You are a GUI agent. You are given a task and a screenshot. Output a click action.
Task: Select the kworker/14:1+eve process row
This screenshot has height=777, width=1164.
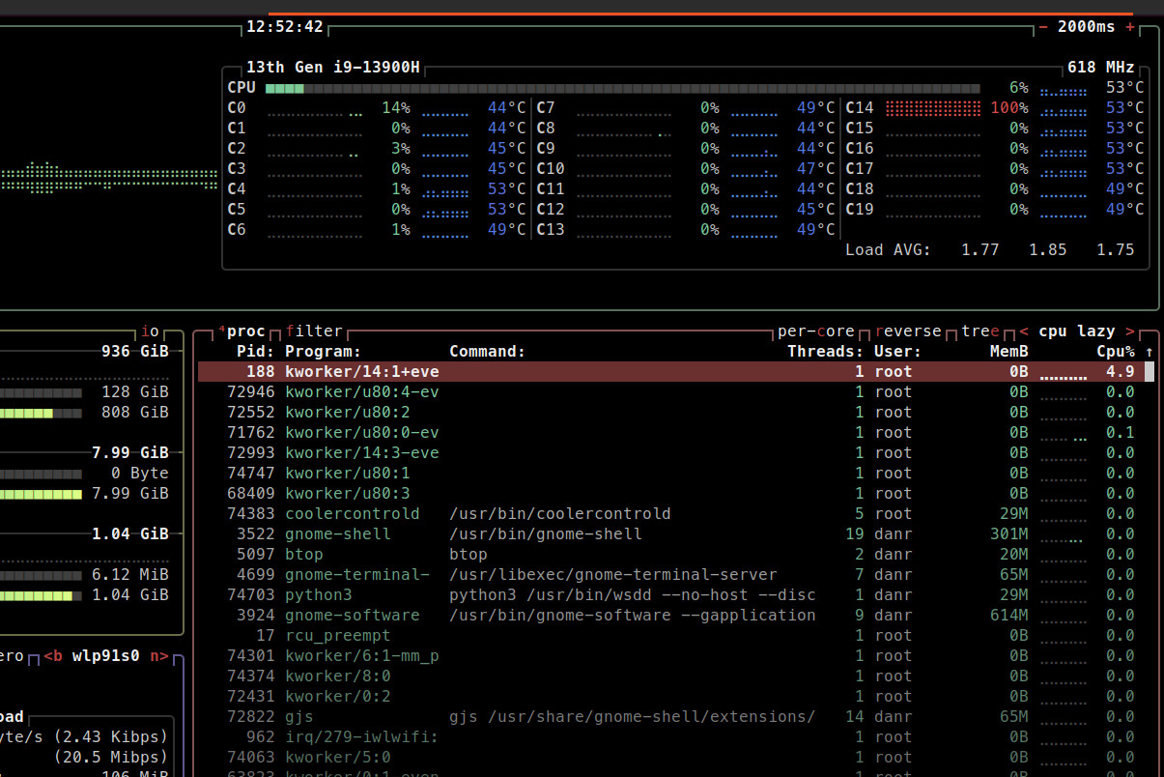(671, 371)
